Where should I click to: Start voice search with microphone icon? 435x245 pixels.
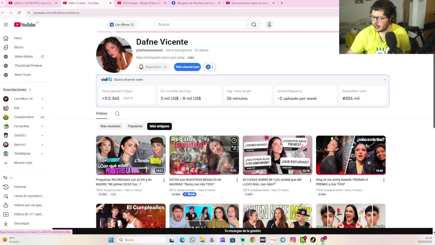(269, 24)
